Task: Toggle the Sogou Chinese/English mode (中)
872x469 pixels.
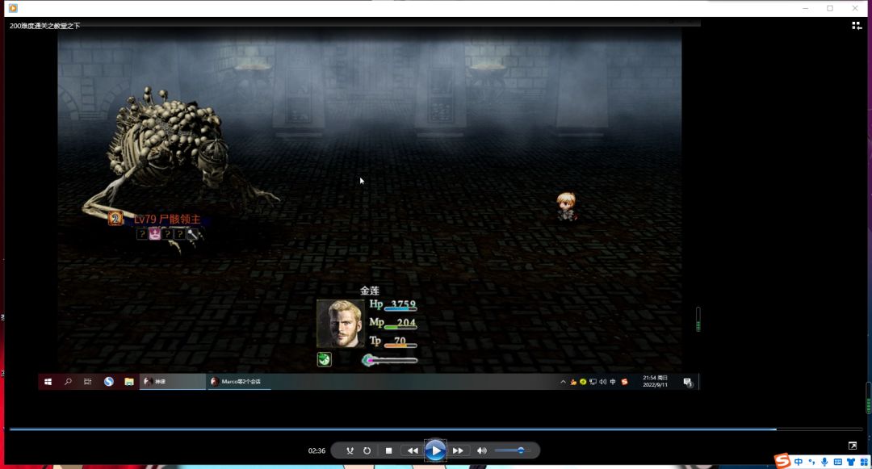Action: (x=799, y=463)
